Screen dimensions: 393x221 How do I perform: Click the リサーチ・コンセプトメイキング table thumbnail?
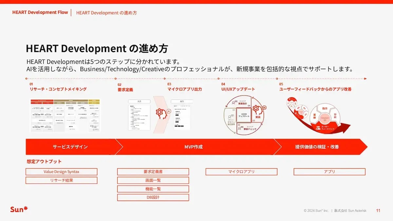[x=65, y=115]
